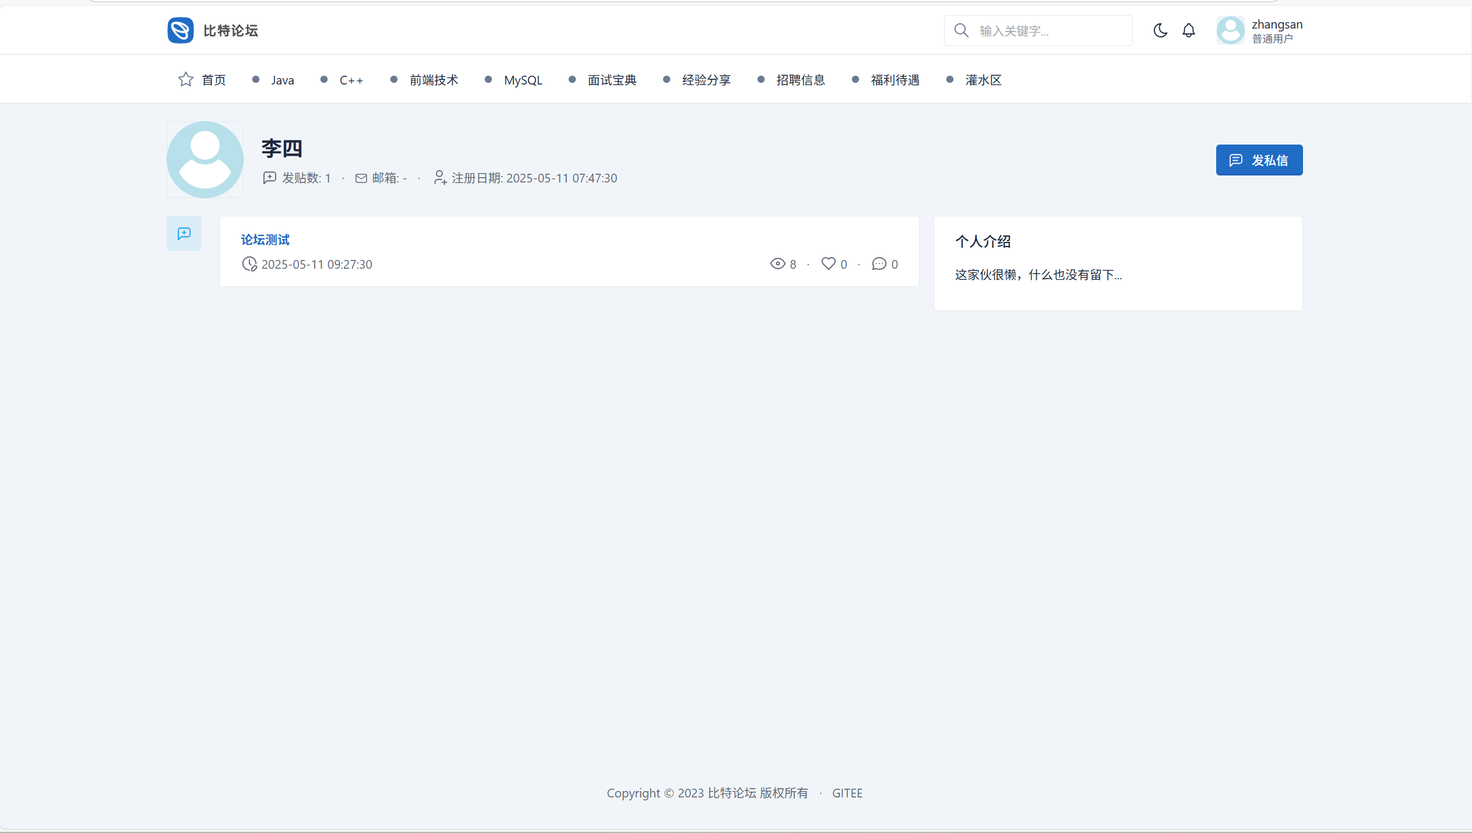Click the search magnifier icon
The width and height of the screenshot is (1472, 833).
pyautogui.click(x=961, y=30)
